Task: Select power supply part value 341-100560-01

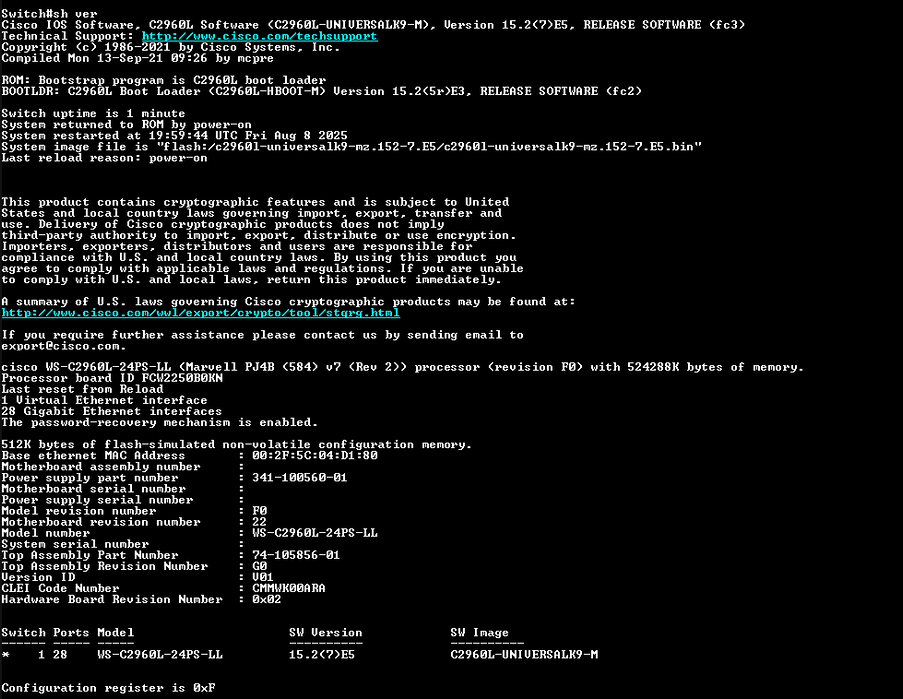Action: pos(300,478)
